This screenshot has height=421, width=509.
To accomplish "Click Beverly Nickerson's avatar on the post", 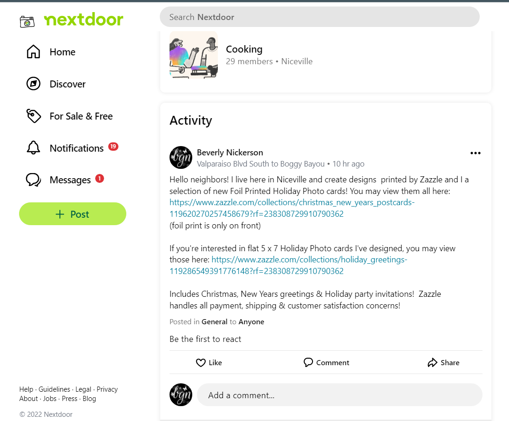I will click(181, 157).
